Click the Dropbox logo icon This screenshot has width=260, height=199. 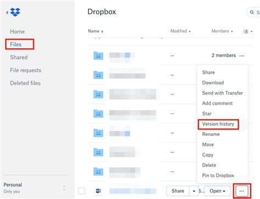[x=15, y=12]
